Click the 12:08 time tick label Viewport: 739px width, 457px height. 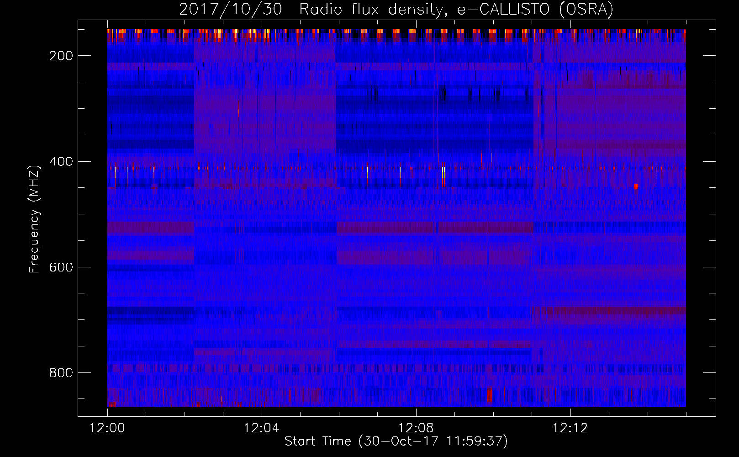(416, 428)
